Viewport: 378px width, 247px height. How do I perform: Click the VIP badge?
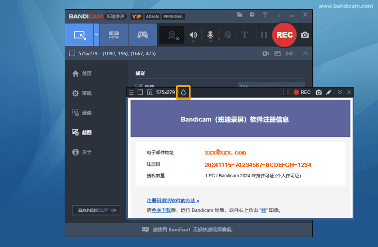[137, 17]
